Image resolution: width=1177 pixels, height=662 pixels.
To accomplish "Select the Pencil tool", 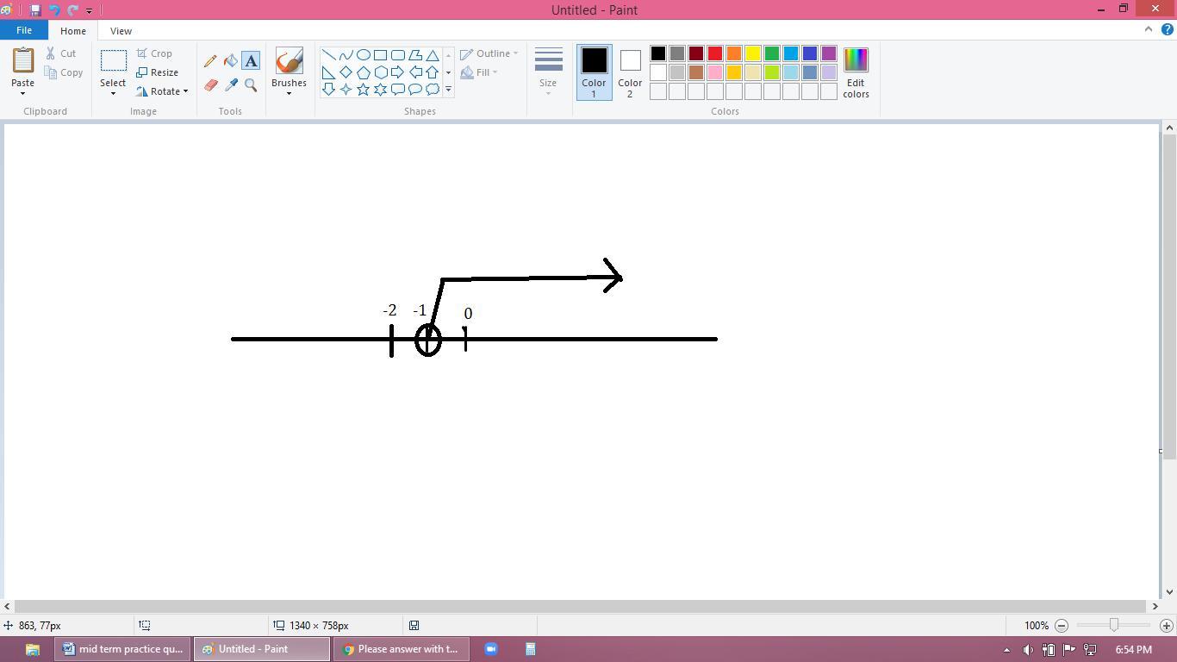I will pyautogui.click(x=210, y=61).
